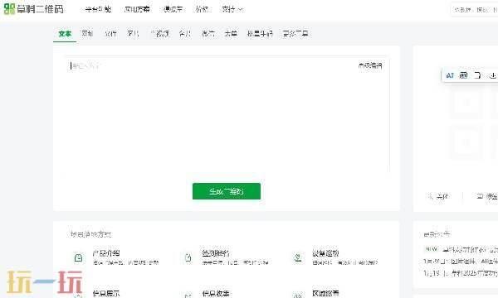Open the announcement mentioning 2025
Screen dimensions: 498x298
461,273
